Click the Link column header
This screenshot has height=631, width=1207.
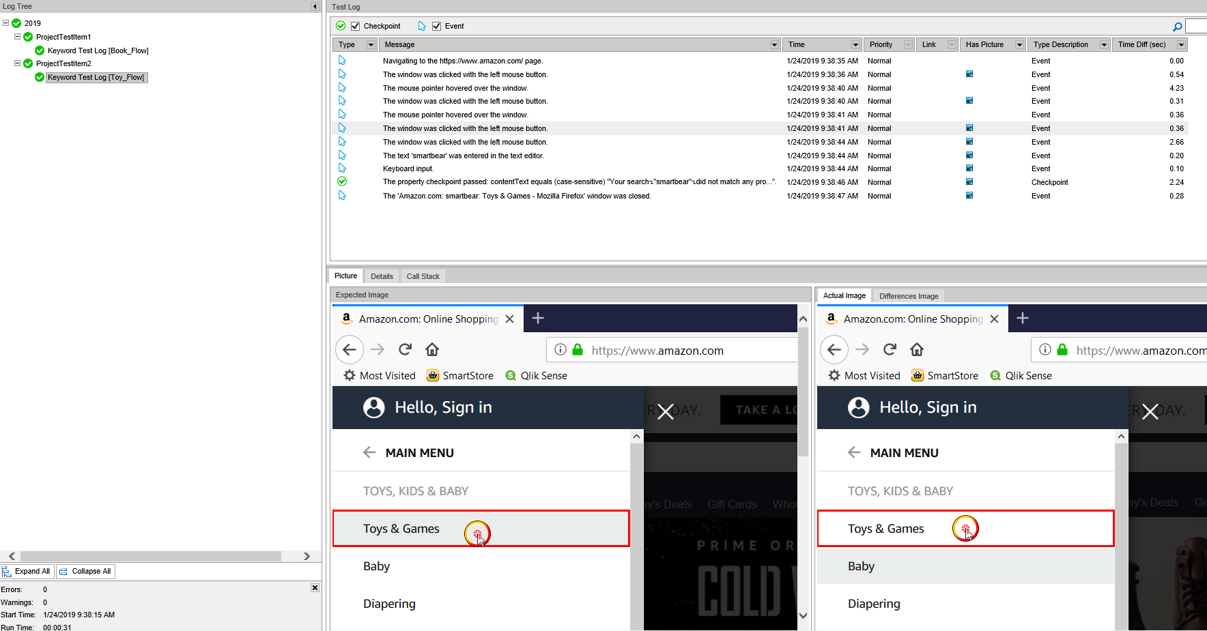tap(937, 44)
